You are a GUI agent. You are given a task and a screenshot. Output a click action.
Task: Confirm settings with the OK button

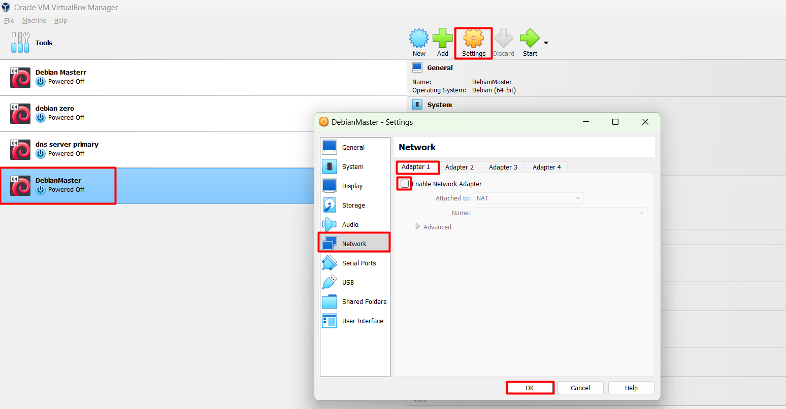(x=530, y=388)
